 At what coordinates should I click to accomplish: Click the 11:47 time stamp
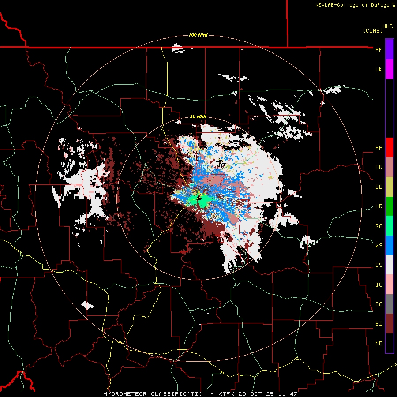click(288, 394)
